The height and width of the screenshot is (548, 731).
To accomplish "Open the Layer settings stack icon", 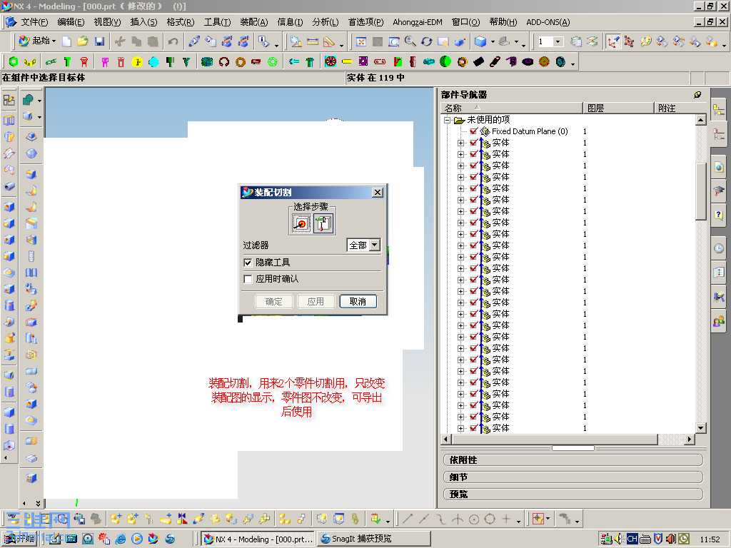I will [576, 41].
